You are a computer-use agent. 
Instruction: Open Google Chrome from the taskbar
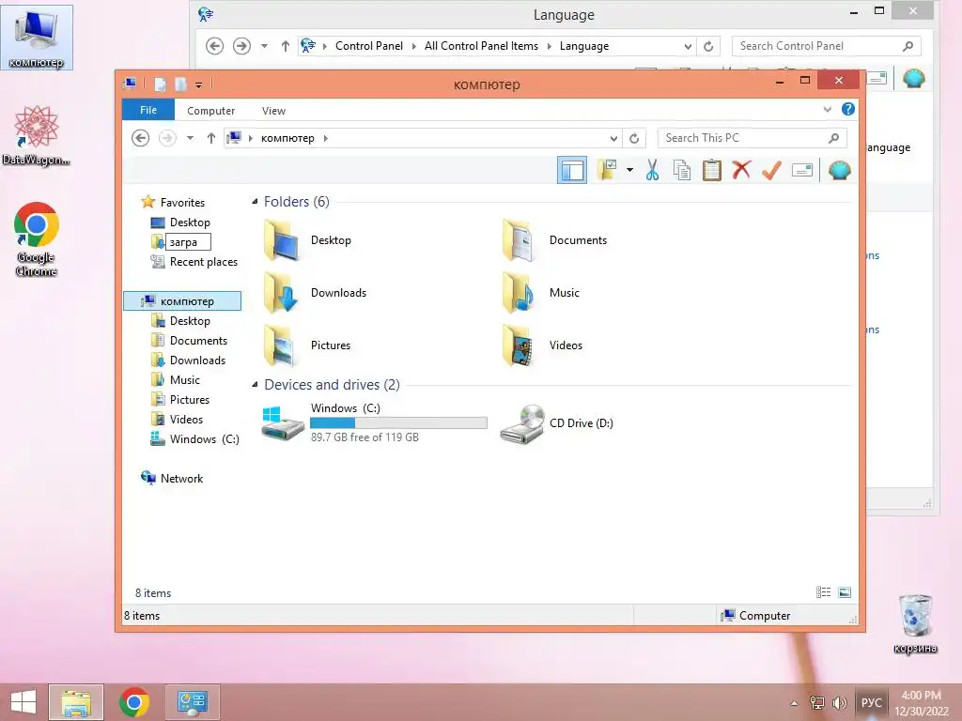pyautogui.click(x=134, y=702)
